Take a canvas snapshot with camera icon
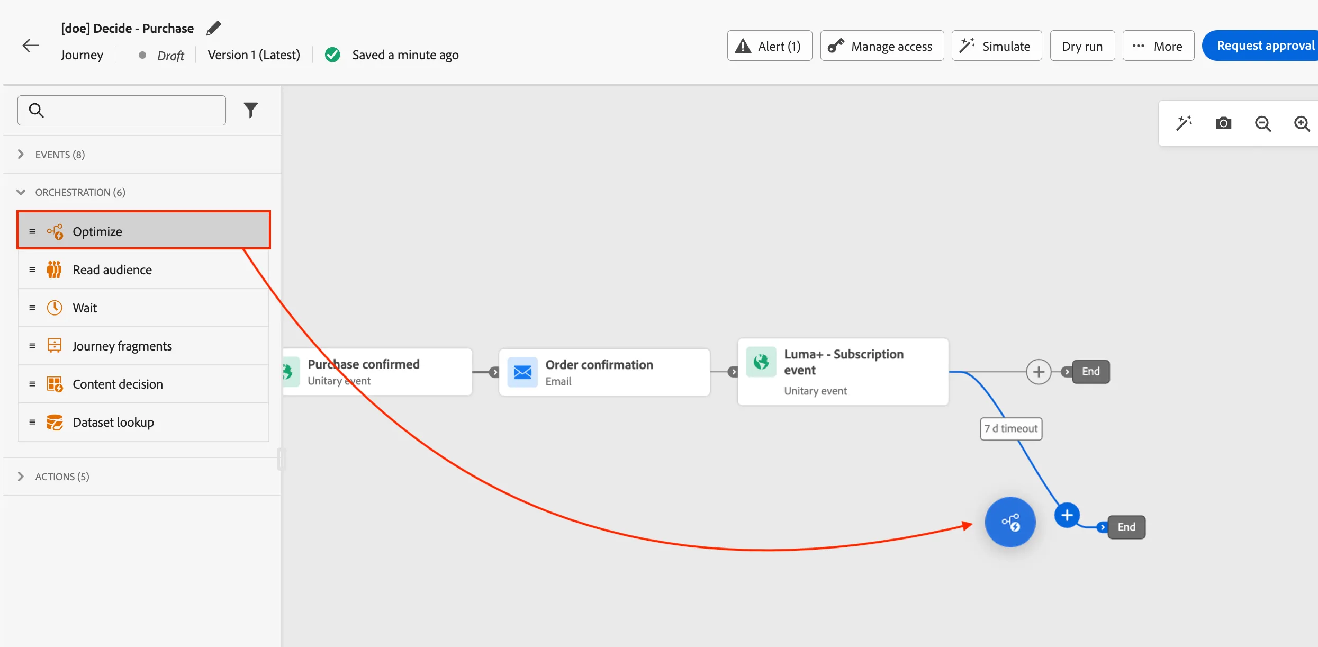 [1223, 123]
